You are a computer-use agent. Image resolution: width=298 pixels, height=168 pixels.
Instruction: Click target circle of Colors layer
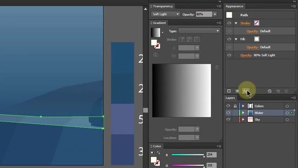(x=287, y=106)
